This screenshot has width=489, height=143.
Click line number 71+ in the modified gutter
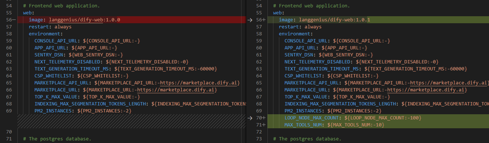(260, 125)
